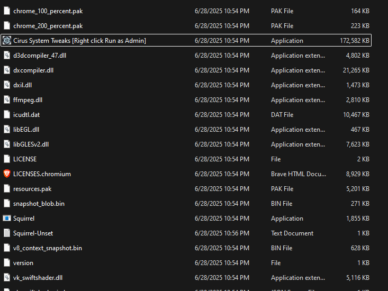Click the vk_swiftshader.dll file icon

[7, 278]
